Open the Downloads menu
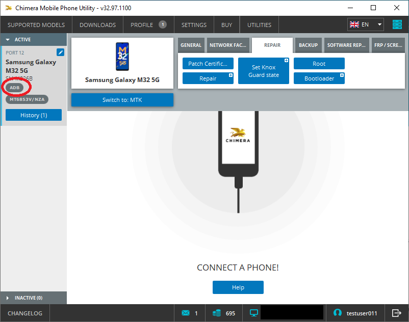Image resolution: width=409 pixels, height=322 pixels. 97,25
